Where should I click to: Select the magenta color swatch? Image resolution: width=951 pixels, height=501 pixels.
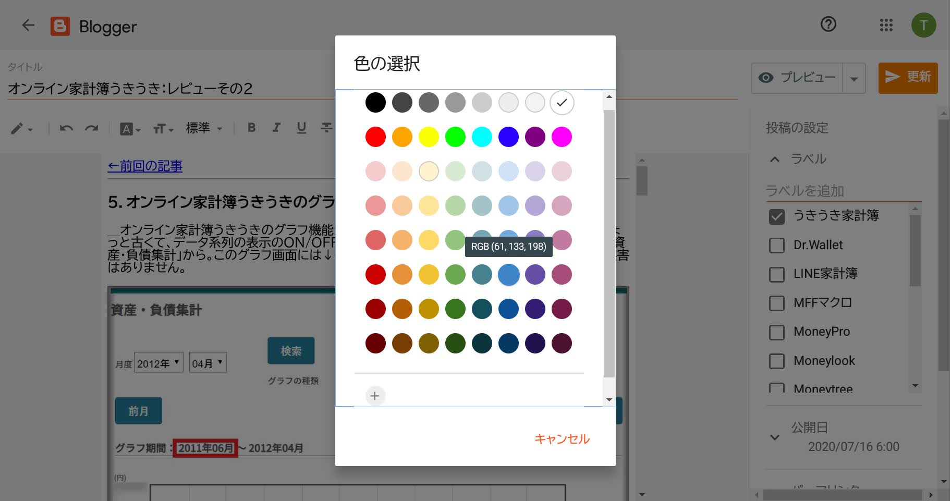pos(562,137)
